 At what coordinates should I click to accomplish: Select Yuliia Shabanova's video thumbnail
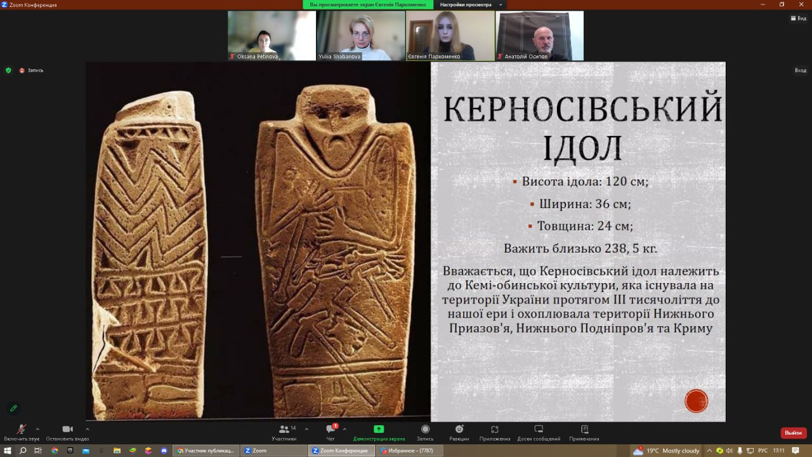pos(361,36)
